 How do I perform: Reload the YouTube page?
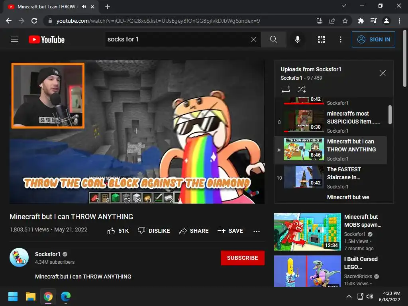click(34, 21)
